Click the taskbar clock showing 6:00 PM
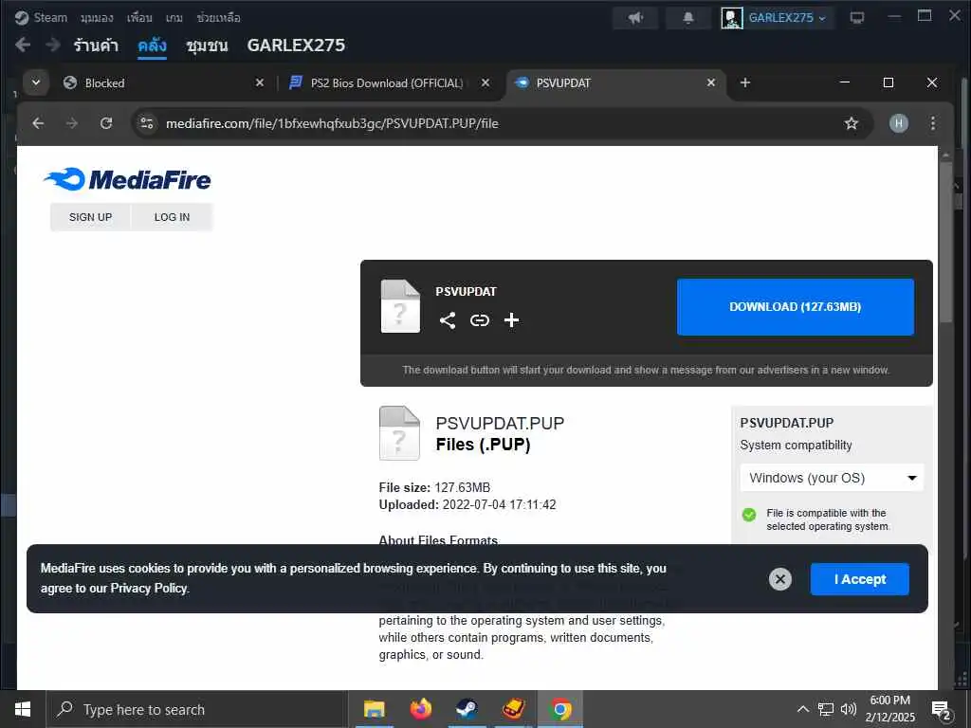Screen dimensions: 971x728 pos(889,709)
